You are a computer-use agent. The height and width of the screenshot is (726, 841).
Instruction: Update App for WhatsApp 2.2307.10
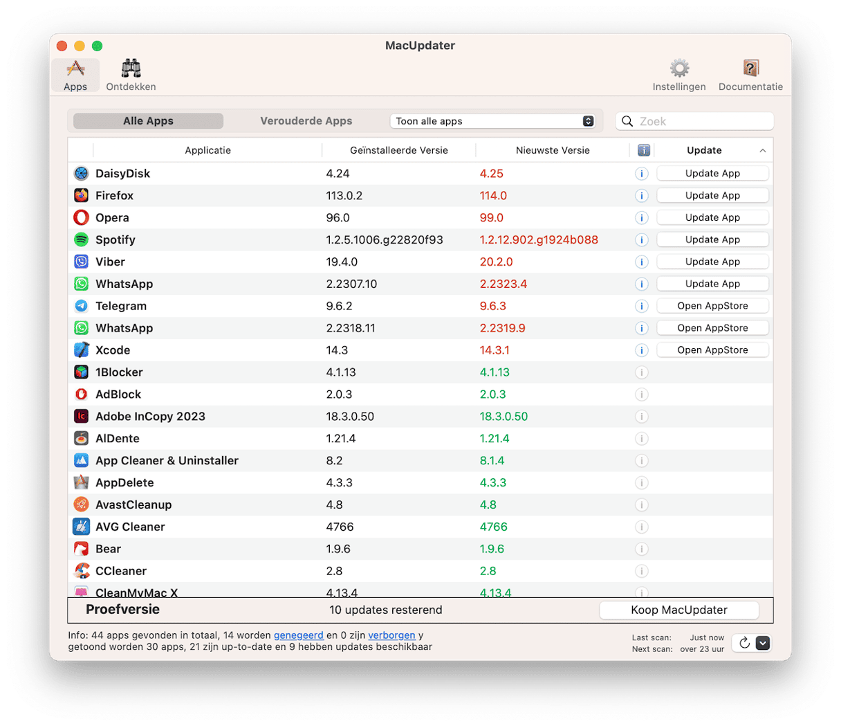click(x=712, y=284)
